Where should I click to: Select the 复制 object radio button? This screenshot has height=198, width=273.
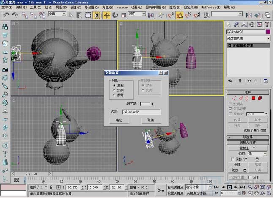[114, 85]
